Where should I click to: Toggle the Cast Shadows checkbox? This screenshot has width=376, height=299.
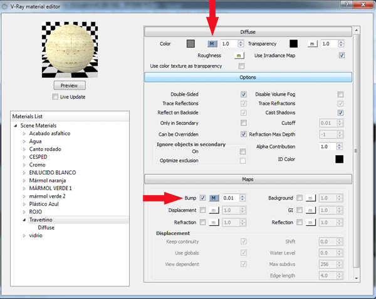tap(340, 113)
